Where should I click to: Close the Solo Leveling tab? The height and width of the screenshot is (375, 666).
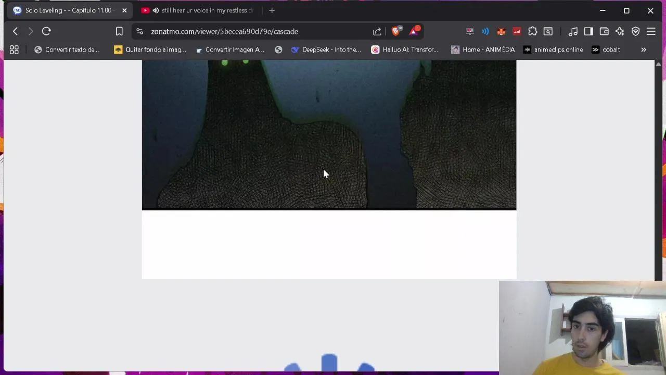coord(124,10)
